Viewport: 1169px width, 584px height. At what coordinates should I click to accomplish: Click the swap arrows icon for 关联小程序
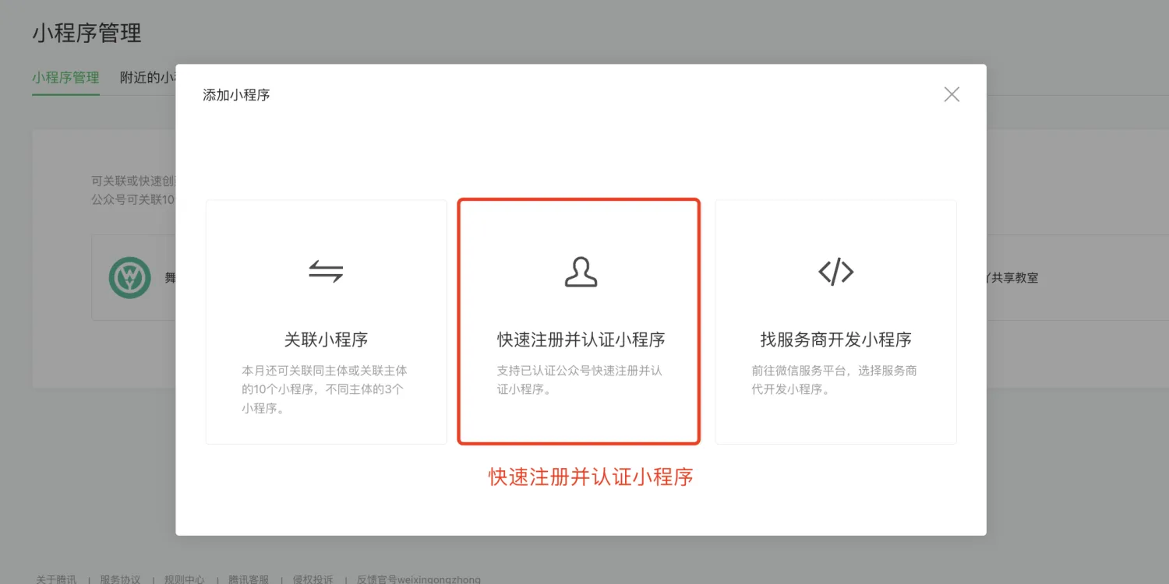pos(326,272)
